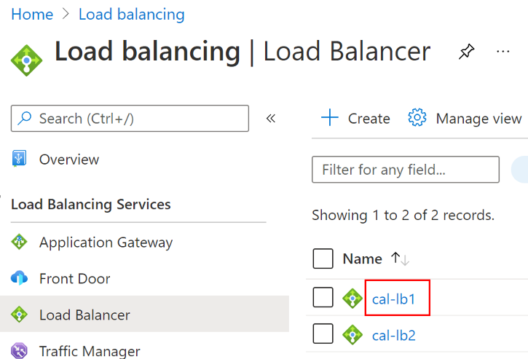Pin the Load balancing page
This screenshot has height=359, width=528.
tap(466, 52)
